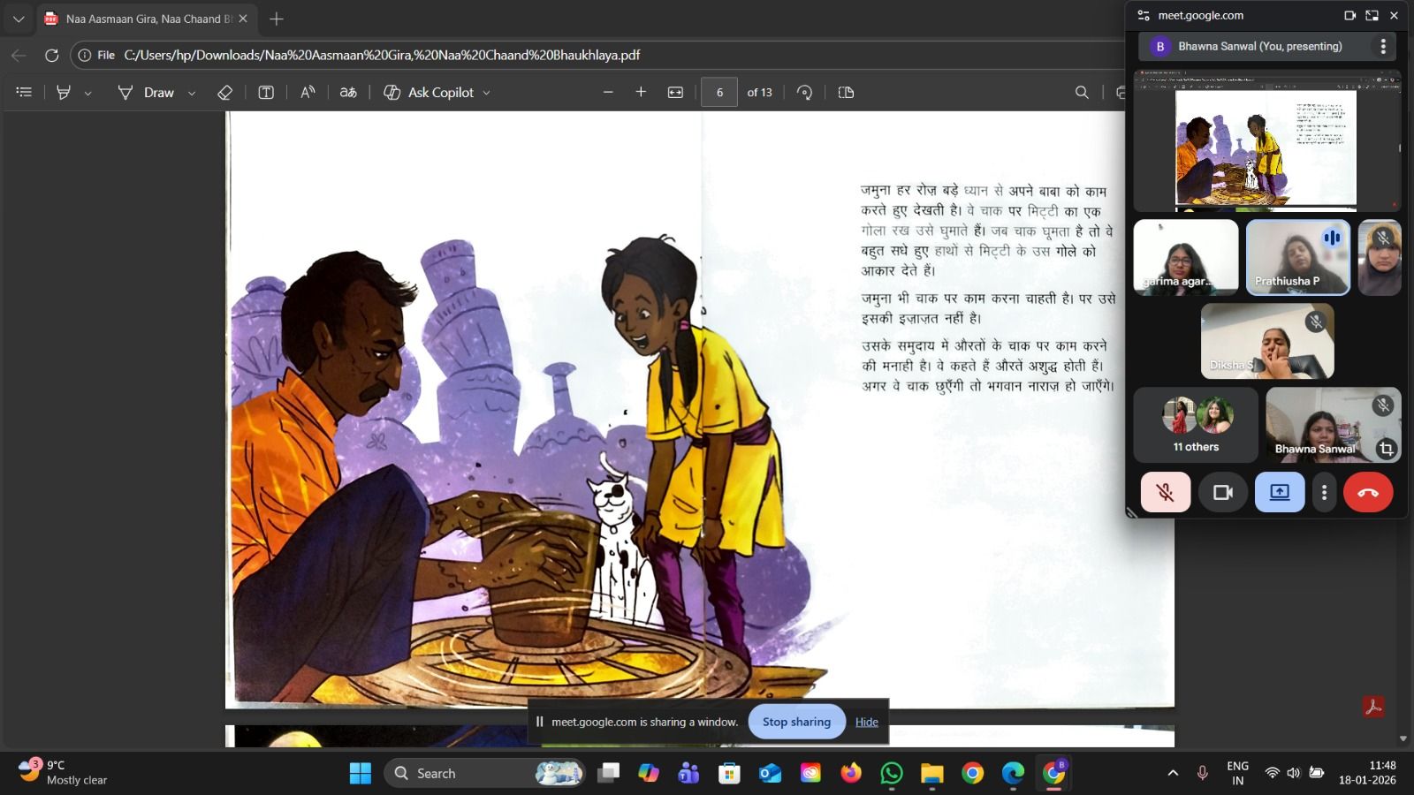
Task: Open the PDF table of contents panel
Action: pos(24,92)
